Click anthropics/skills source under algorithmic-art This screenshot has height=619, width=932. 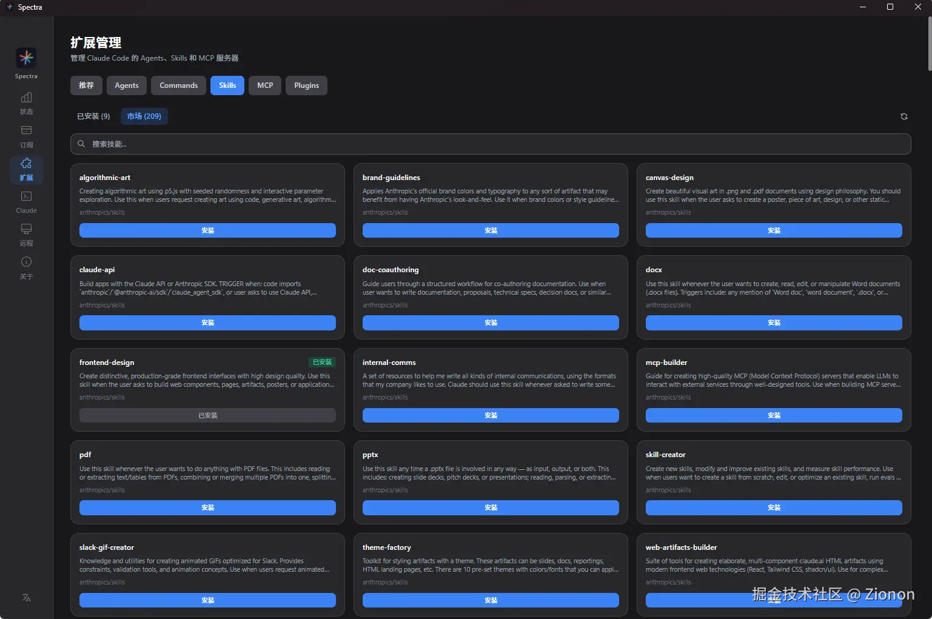102,212
